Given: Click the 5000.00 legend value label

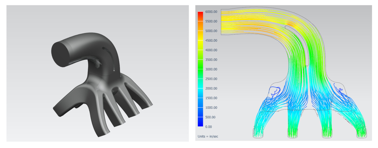Looking at the screenshot, I should pos(212,31).
